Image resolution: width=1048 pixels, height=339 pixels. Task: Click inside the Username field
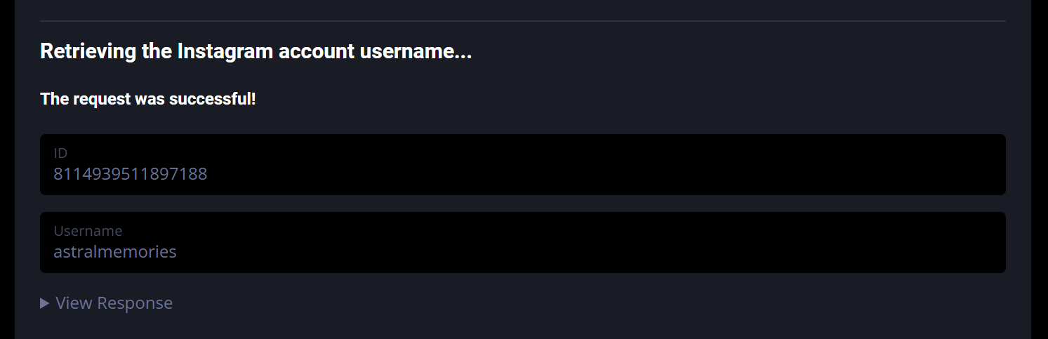pyautogui.click(x=522, y=243)
